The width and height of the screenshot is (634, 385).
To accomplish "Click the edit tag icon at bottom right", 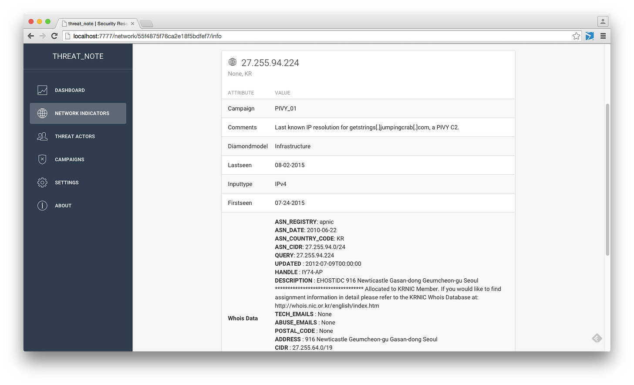I will point(597,338).
